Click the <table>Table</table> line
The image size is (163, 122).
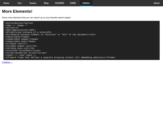click(x=18, y=37)
